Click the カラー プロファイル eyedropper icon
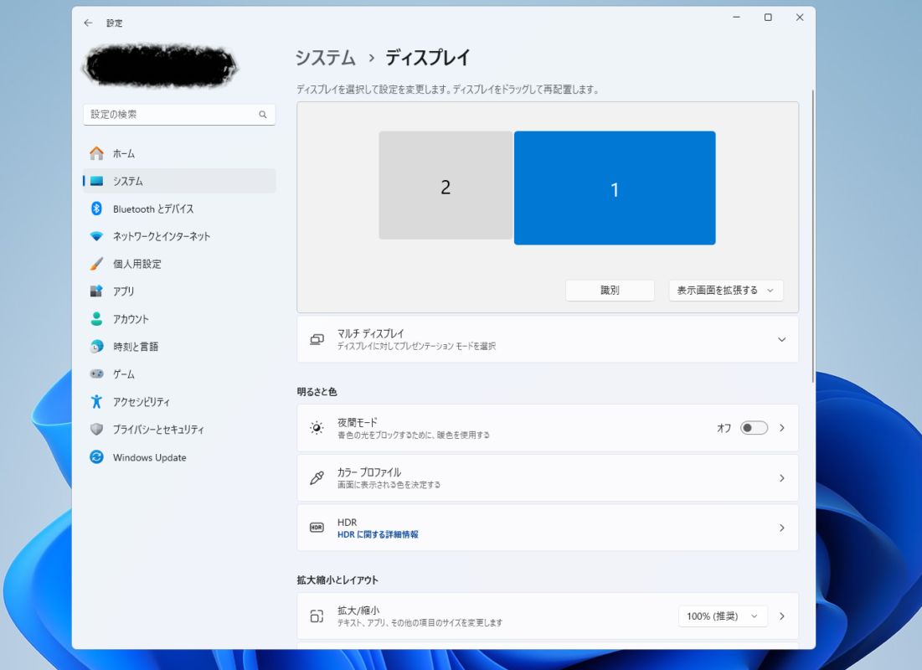Viewport: 922px width, 670px height. (x=317, y=478)
